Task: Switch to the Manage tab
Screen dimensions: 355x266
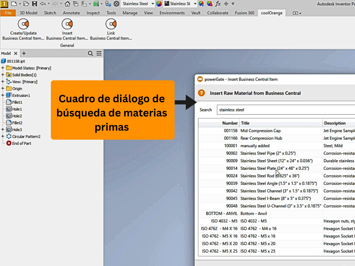Action: (x=130, y=13)
